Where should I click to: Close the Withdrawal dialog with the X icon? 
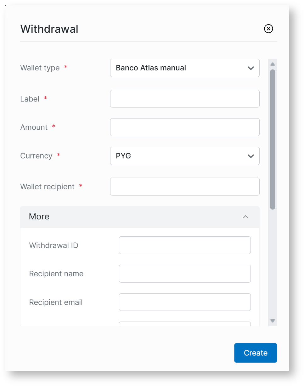268,29
